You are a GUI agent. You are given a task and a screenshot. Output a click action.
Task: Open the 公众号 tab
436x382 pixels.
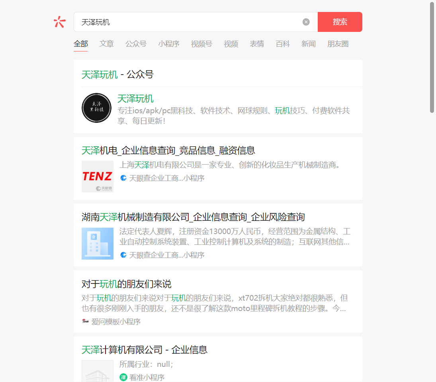pos(136,44)
